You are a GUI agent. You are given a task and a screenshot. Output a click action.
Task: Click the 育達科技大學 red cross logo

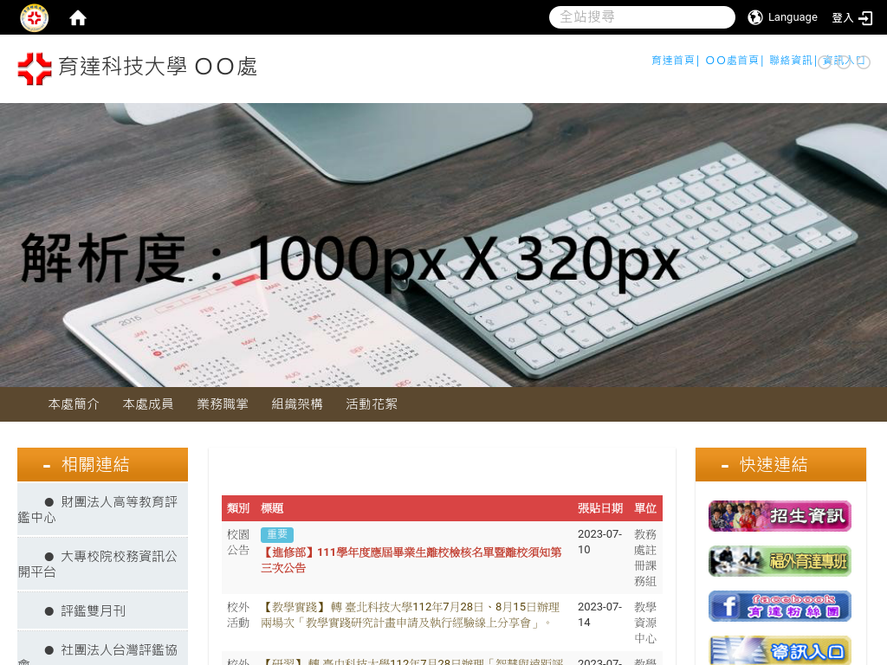click(x=35, y=68)
